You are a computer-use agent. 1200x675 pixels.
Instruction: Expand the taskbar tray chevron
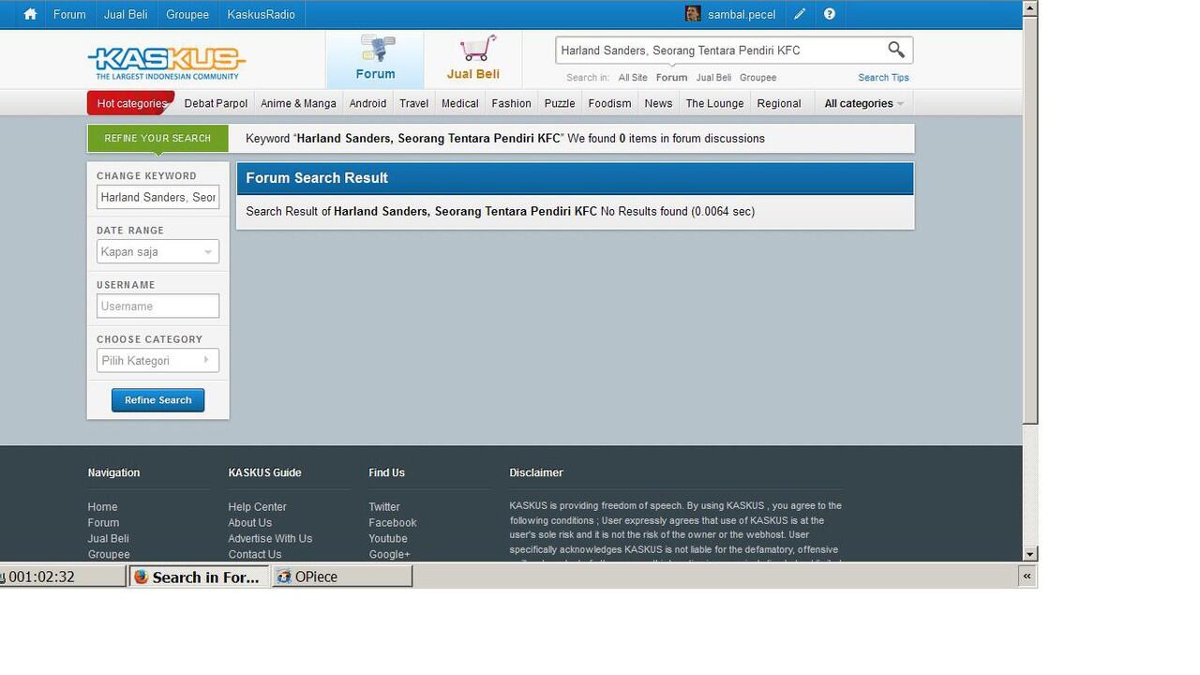coord(1027,577)
